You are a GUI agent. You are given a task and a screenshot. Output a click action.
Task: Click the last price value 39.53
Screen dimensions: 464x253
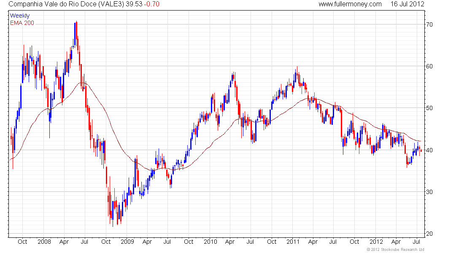(134, 4)
